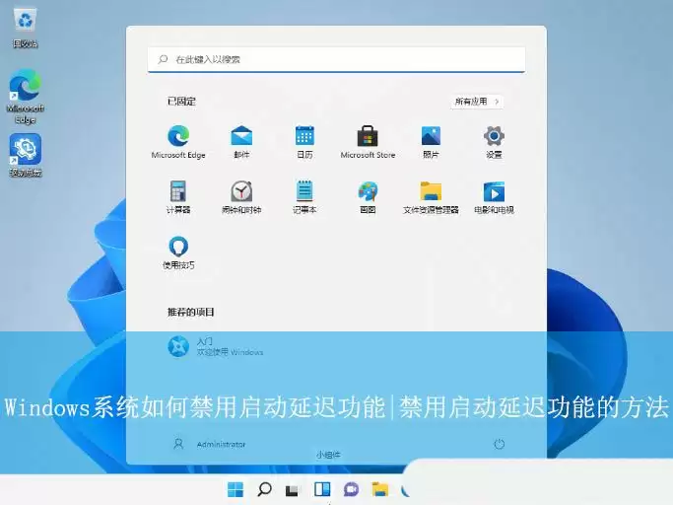
Task: Launch the 画图 Paint app
Action: tap(368, 197)
